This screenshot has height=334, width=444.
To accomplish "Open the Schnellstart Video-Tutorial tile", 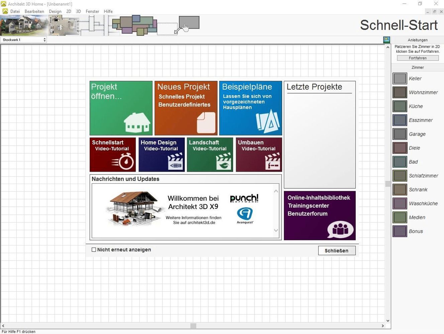I will (x=113, y=155).
